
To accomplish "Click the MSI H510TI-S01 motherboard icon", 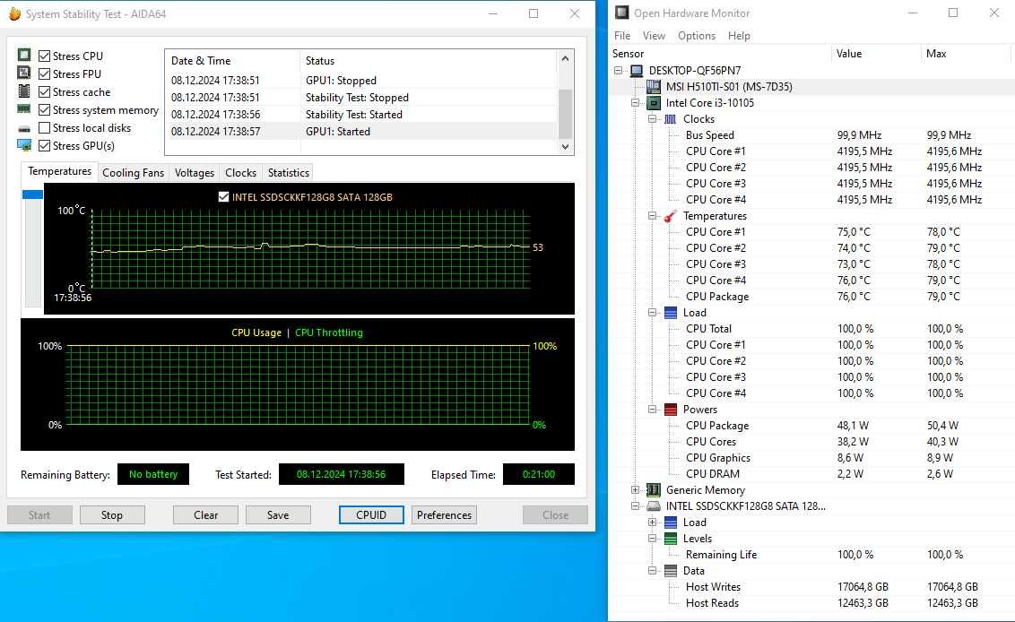I will pos(654,87).
